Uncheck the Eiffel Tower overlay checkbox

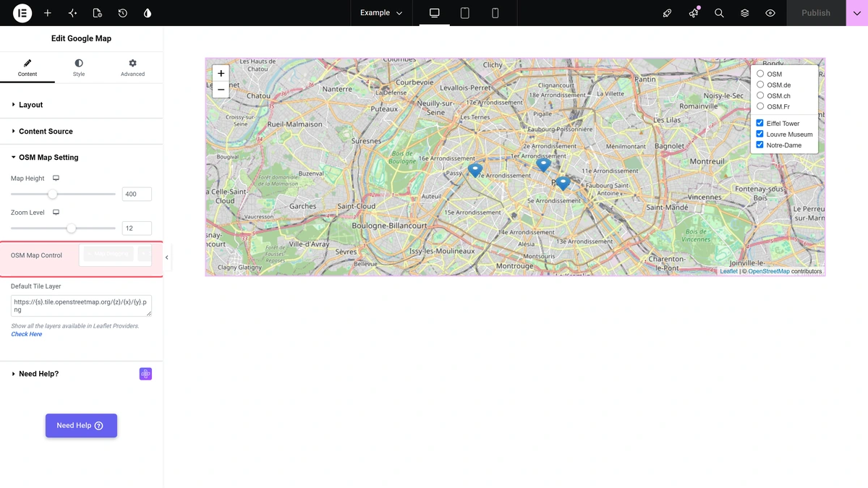click(x=760, y=123)
